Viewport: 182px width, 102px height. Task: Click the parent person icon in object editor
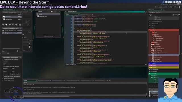[30, 44]
